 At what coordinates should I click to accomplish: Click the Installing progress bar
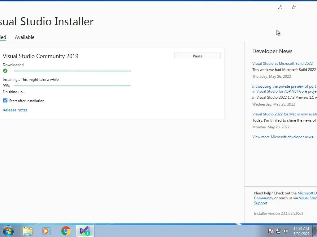(72, 86)
